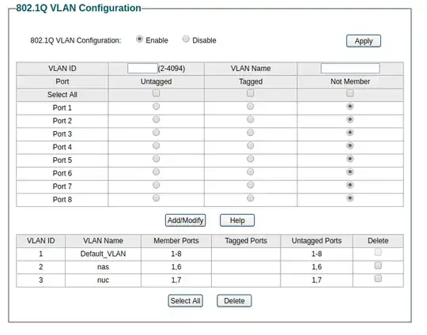427x335 pixels.
Task: Check Select All Tagged checkbox
Action: pyautogui.click(x=250, y=93)
